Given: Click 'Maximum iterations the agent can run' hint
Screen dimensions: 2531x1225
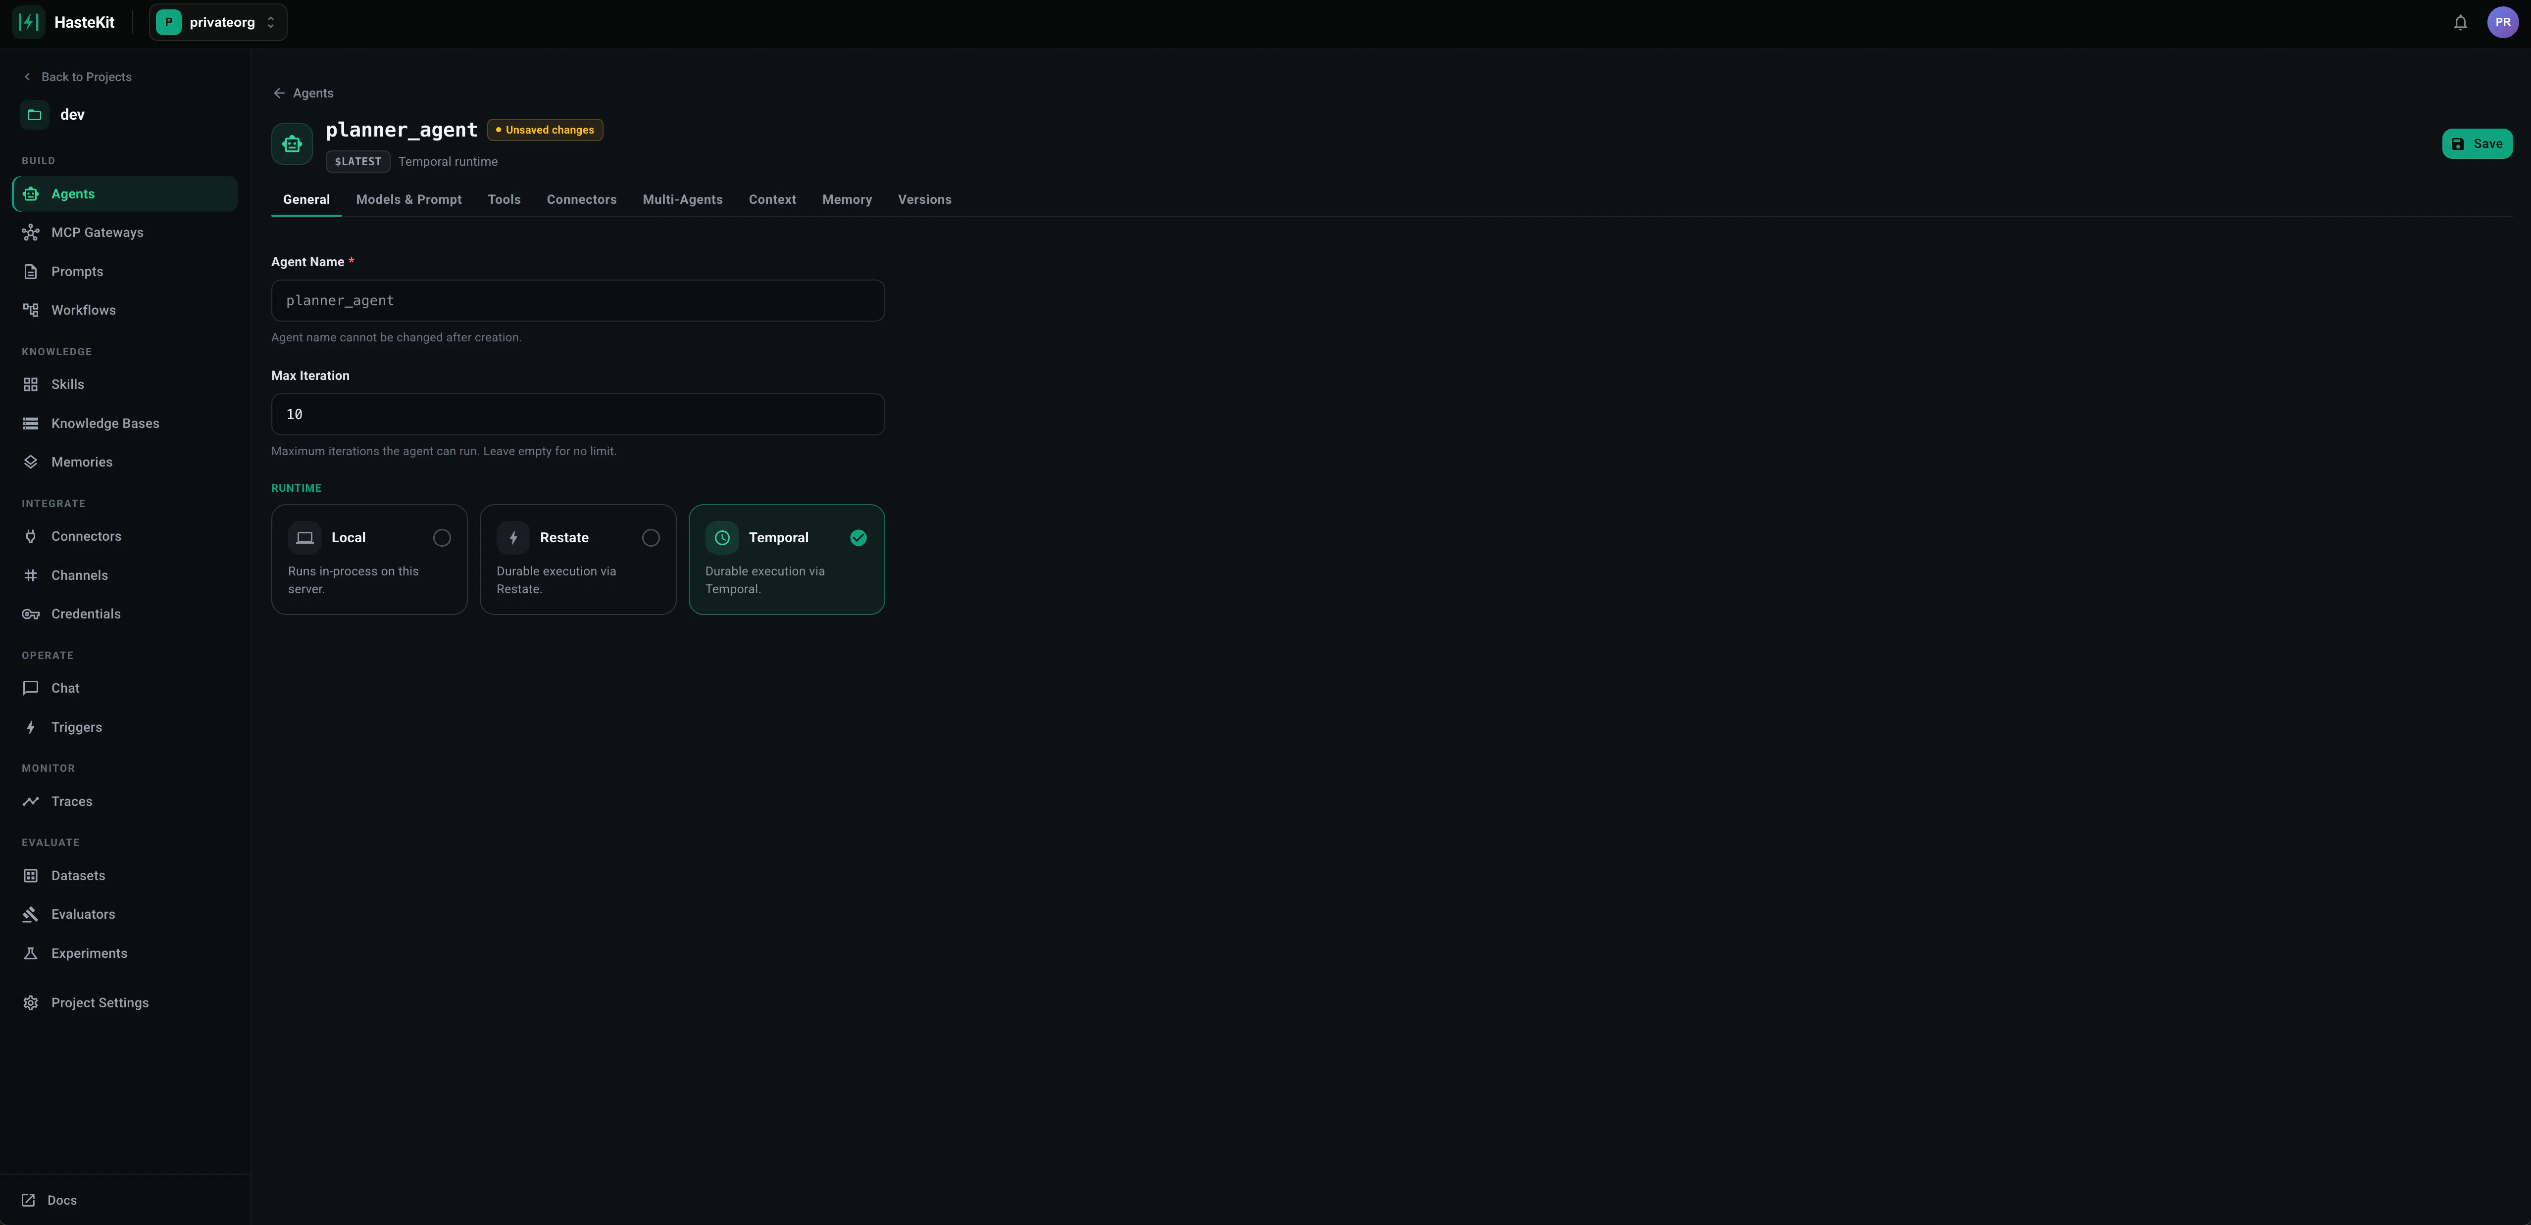Looking at the screenshot, I should [444, 452].
